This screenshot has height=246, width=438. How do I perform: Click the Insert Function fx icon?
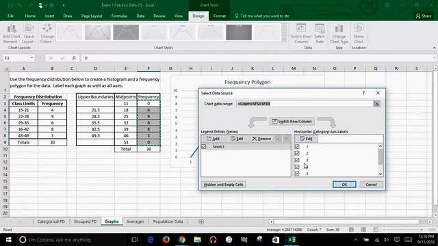point(74,58)
